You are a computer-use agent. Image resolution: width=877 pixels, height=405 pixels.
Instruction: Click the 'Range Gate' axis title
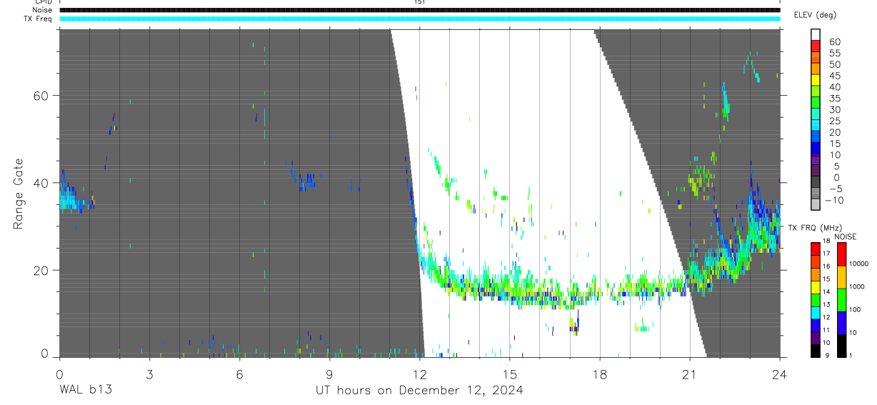(19, 194)
